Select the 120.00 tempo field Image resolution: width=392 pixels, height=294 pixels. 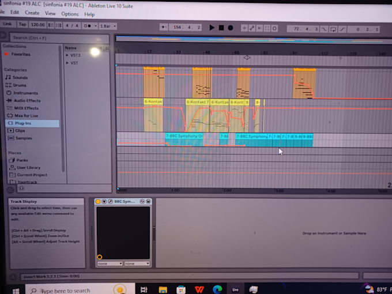(x=37, y=24)
